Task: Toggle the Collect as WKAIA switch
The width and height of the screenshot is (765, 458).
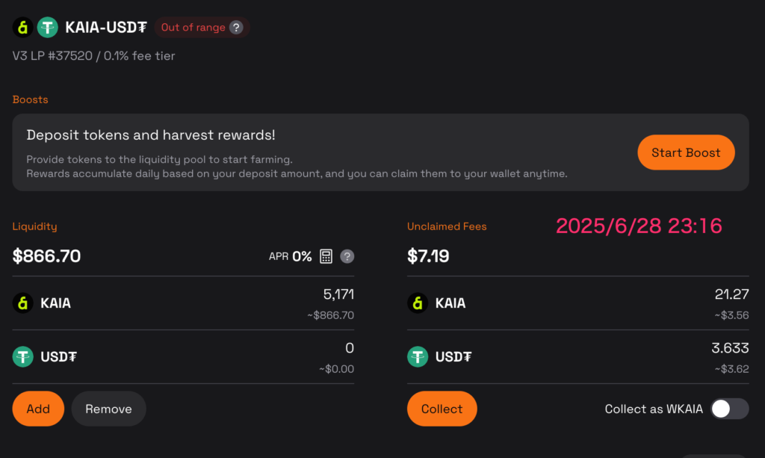Action: 729,409
